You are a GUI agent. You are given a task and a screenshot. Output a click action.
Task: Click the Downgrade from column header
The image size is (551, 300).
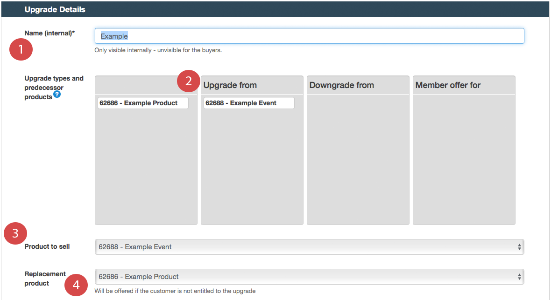pos(342,85)
